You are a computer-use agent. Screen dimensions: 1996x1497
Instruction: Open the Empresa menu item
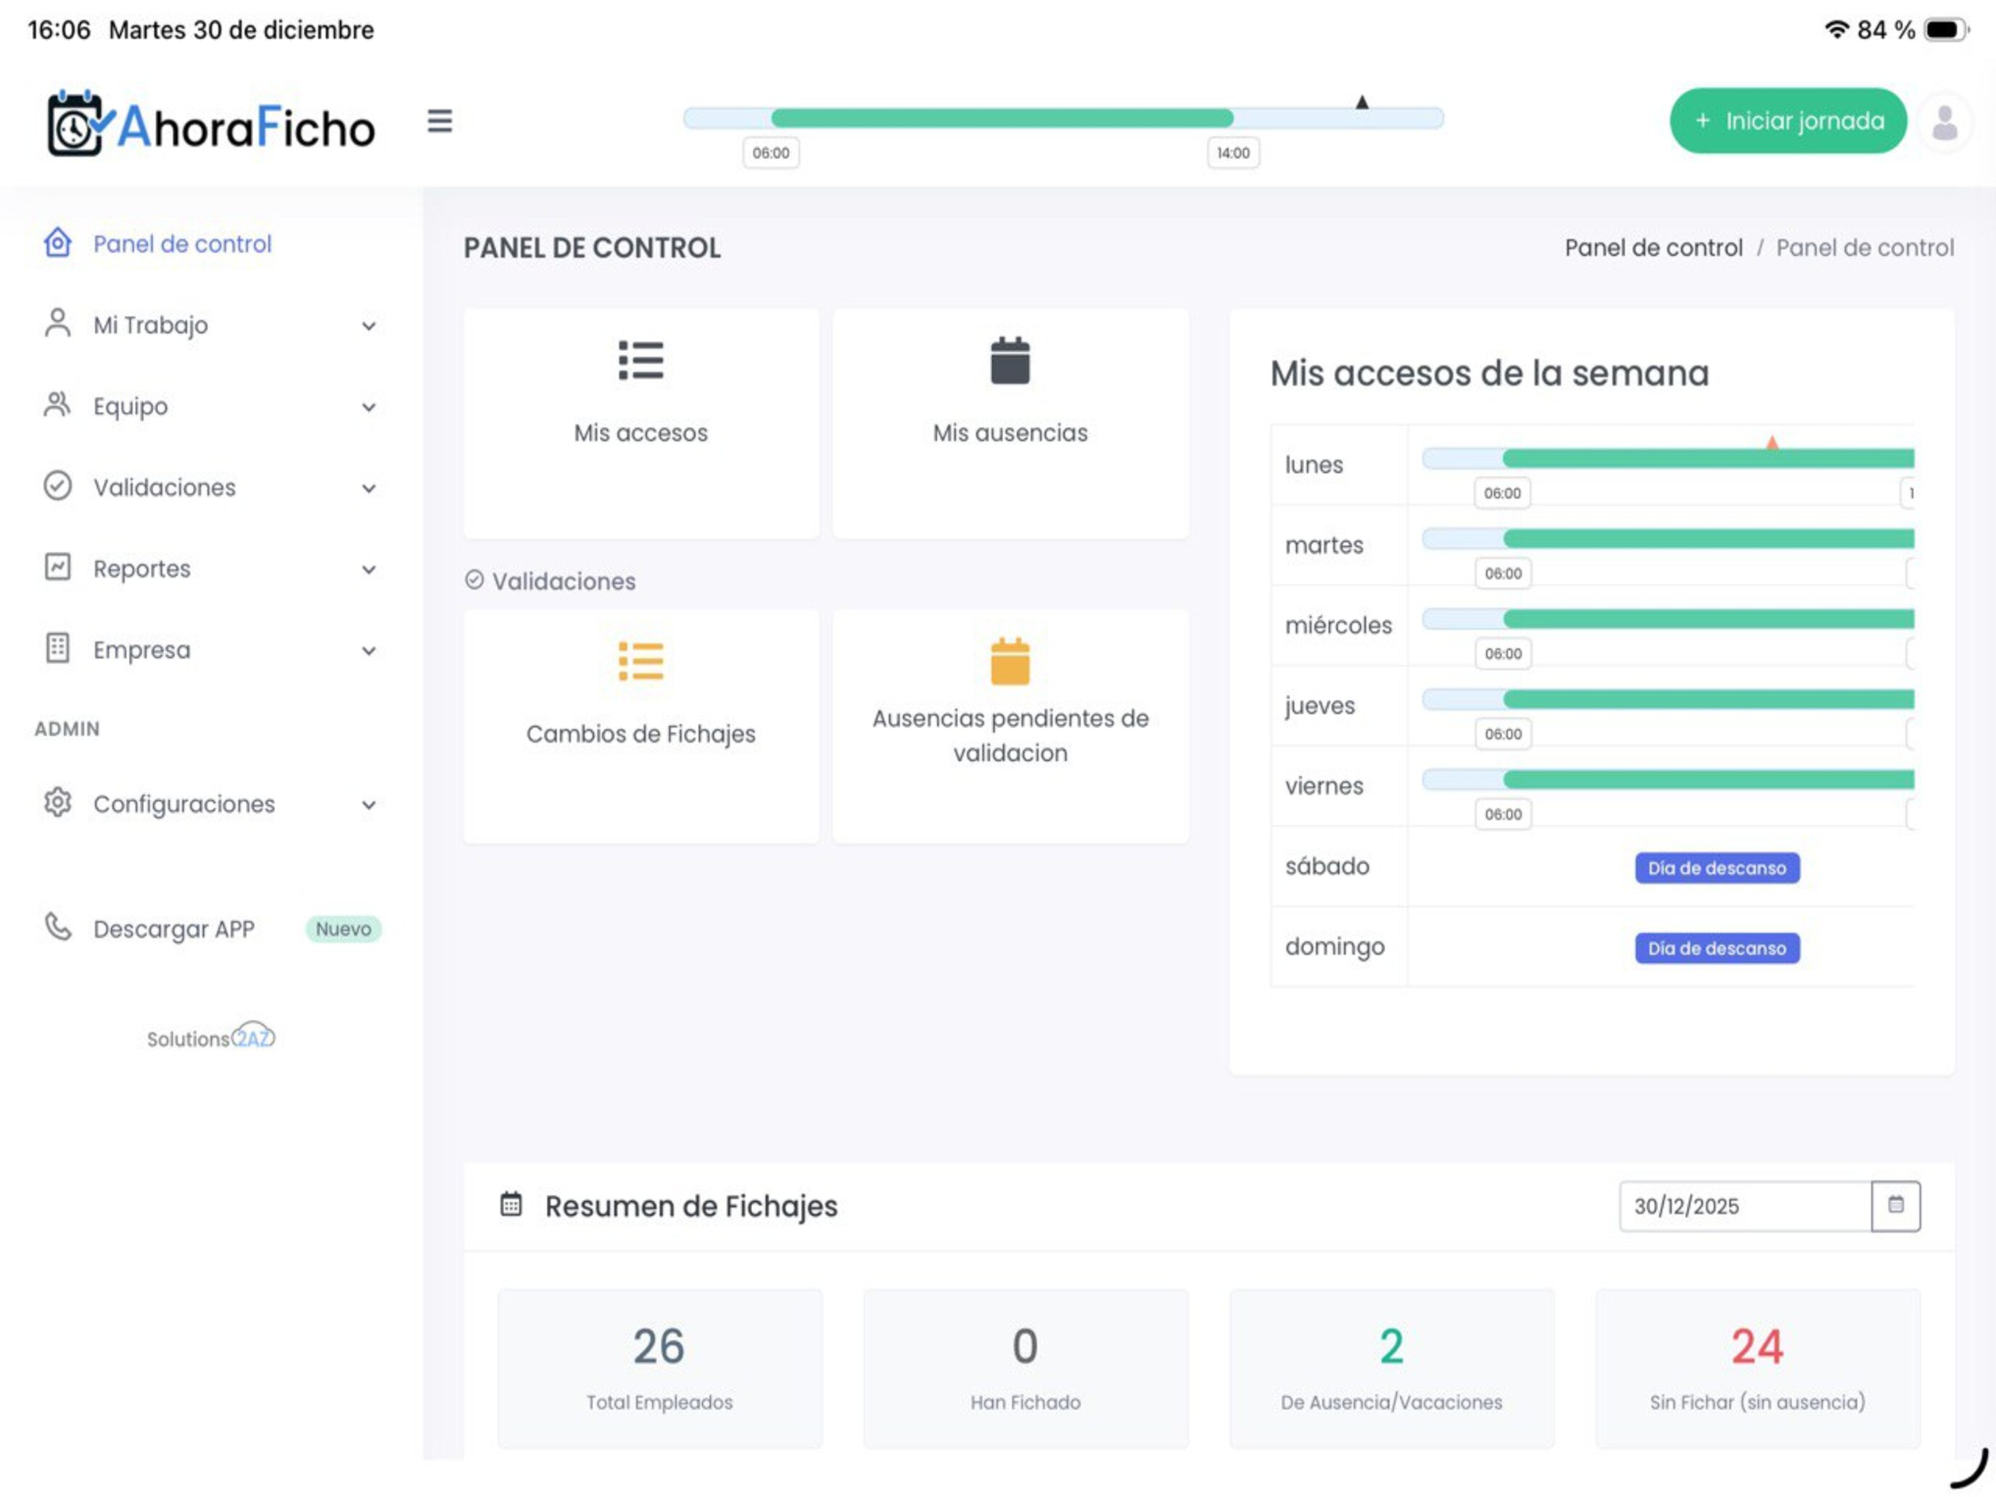tap(211, 650)
